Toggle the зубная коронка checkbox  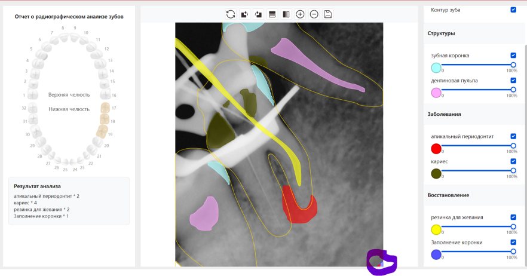[513, 55]
